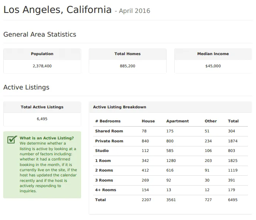Click 3 Rooms other count 30
This screenshot has width=256, height=220.
click(207, 180)
